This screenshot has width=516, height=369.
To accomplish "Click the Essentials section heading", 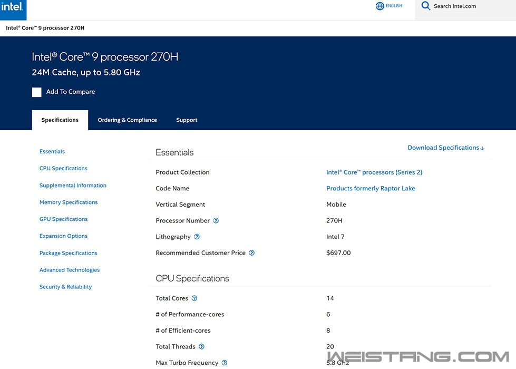I will (174, 152).
